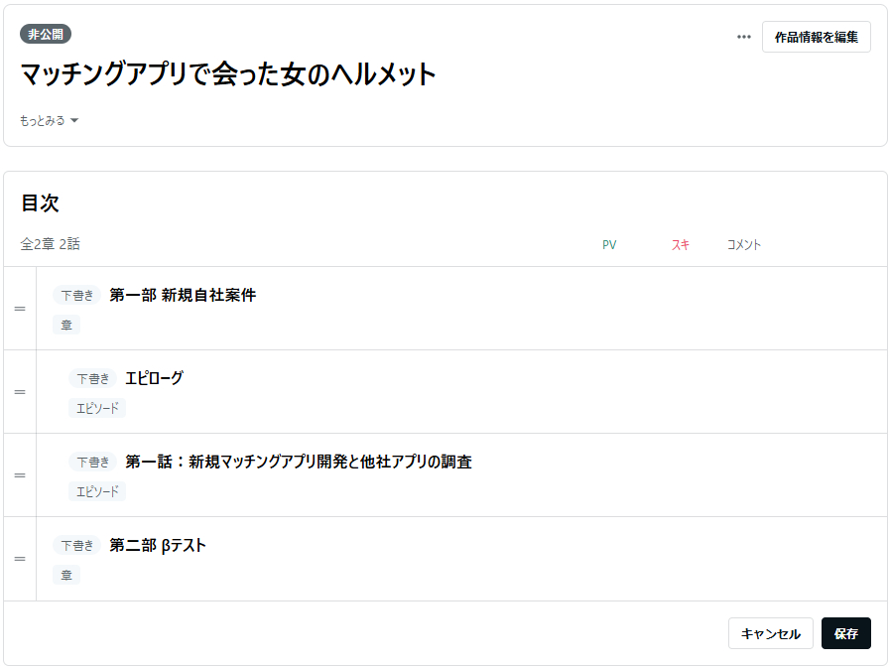Image resolution: width=889 pixels, height=667 pixels.
Task: Click the スキ column header
Action: [680, 245]
